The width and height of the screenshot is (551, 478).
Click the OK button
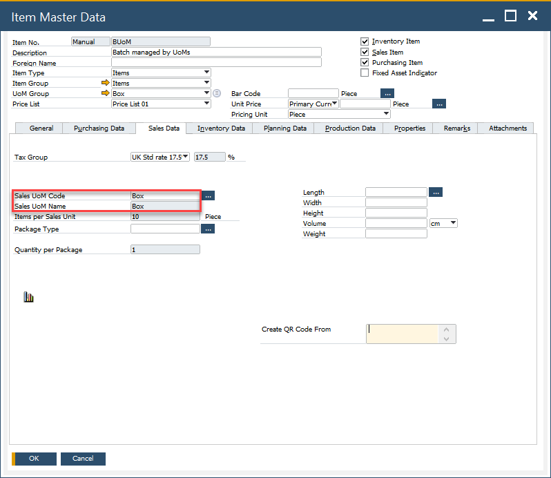click(x=34, y=459)
